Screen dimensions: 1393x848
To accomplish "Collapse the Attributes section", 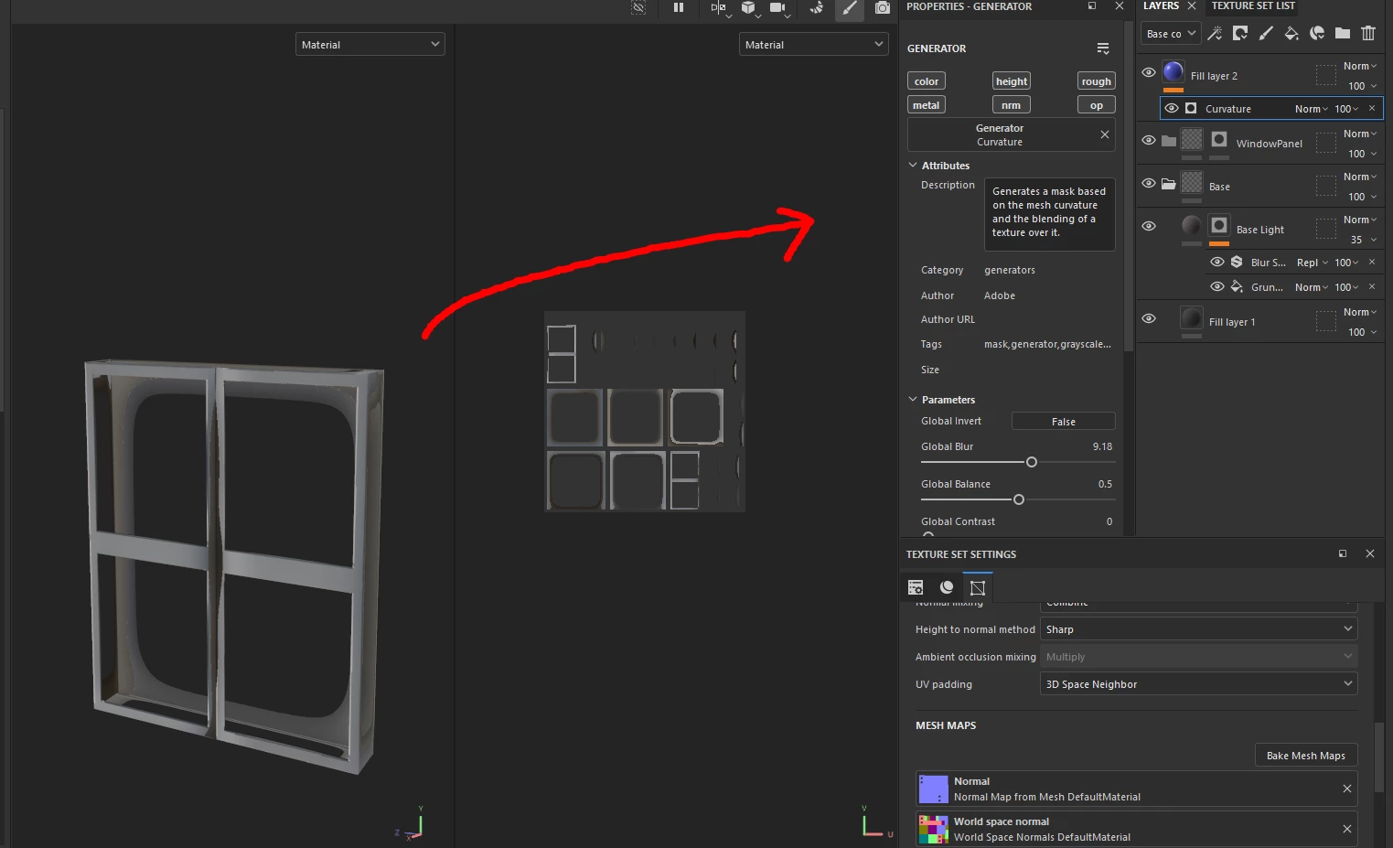I will (938, 166).
